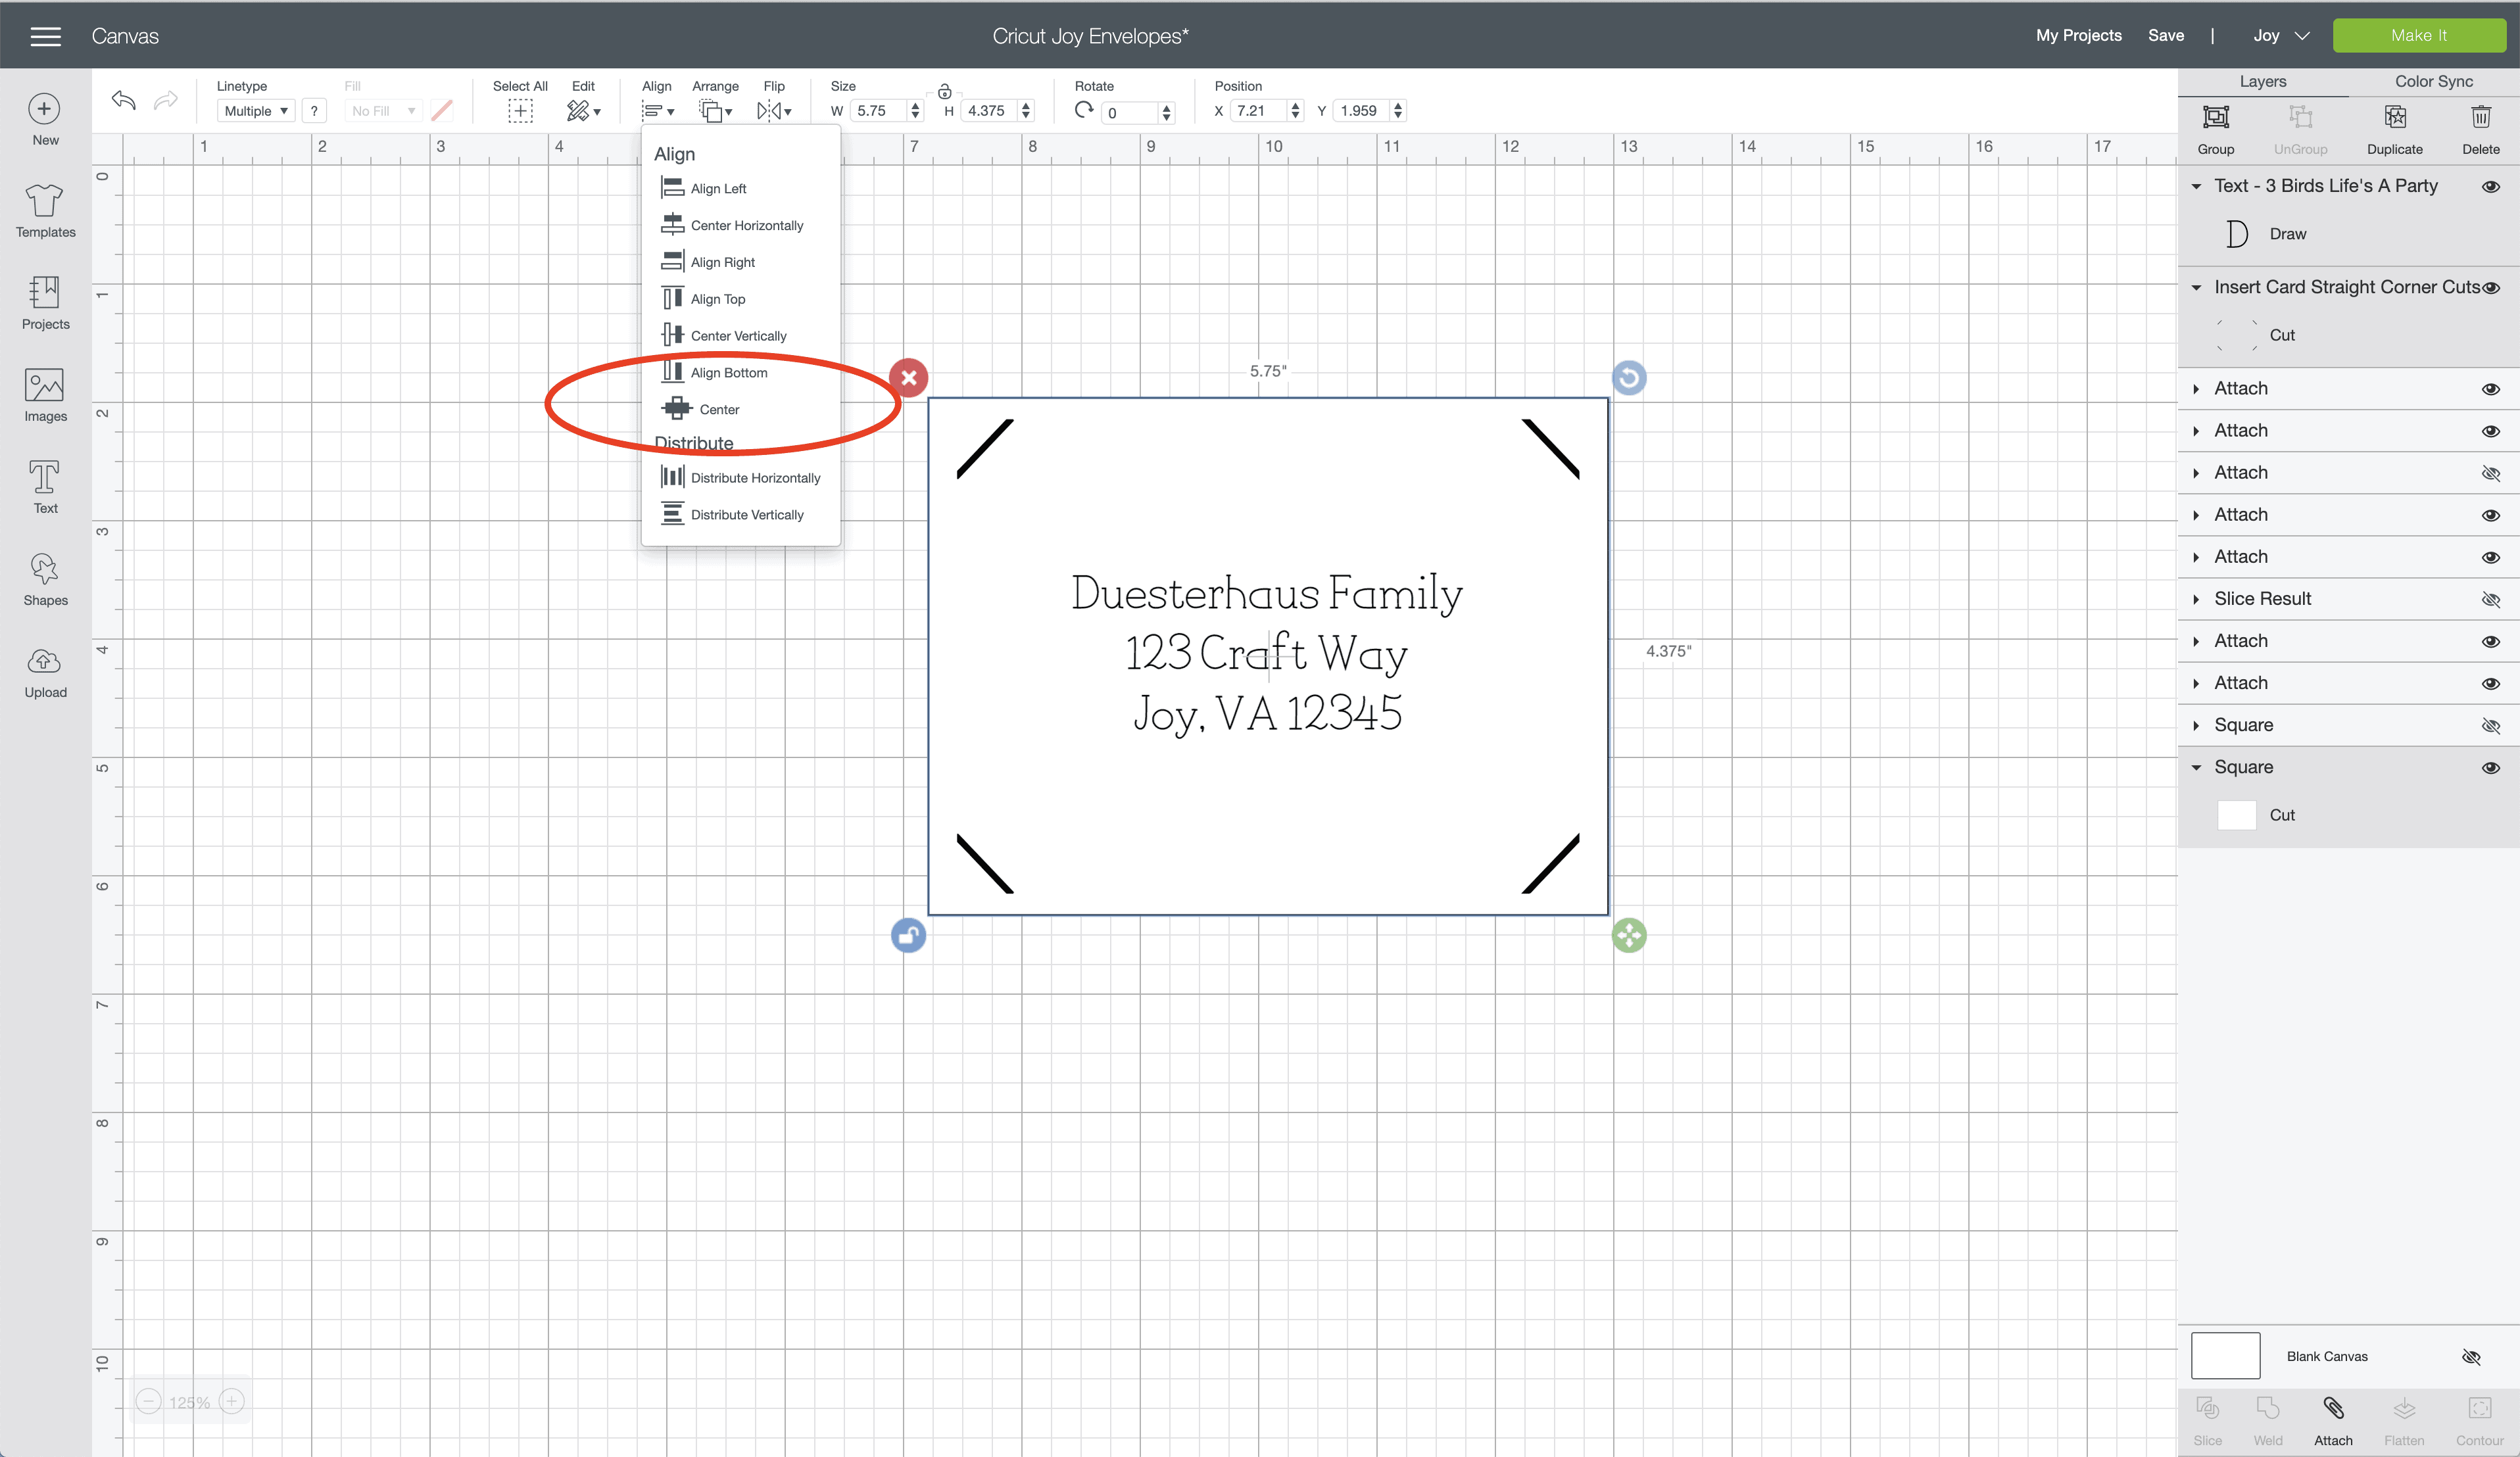This screenshot has width=2520, height=1457.
Task: Click the red delete handle on selection
Action: coord(908,378)
